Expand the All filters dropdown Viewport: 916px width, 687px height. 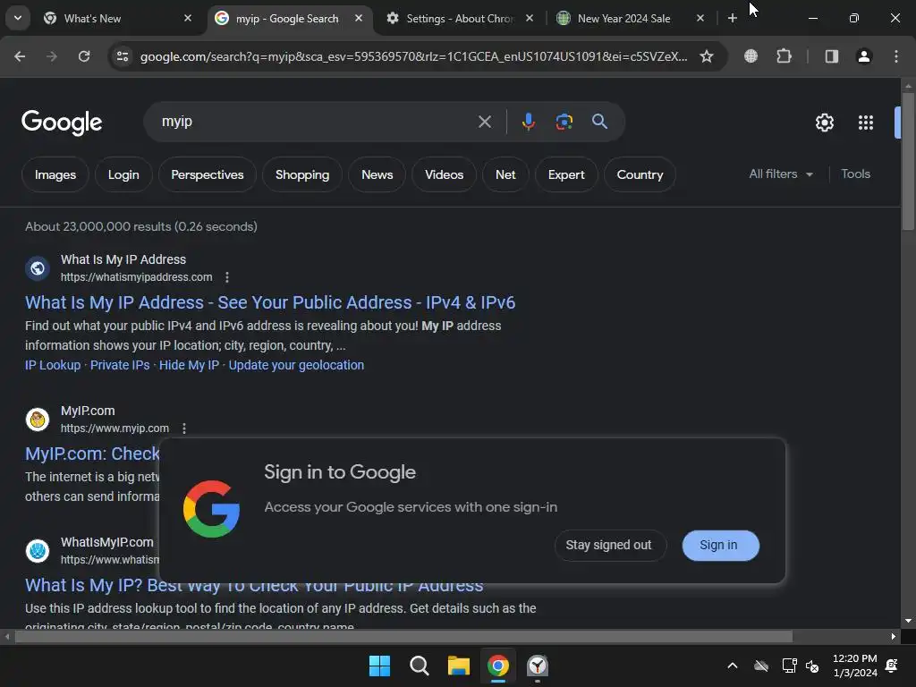coord(781,174)
